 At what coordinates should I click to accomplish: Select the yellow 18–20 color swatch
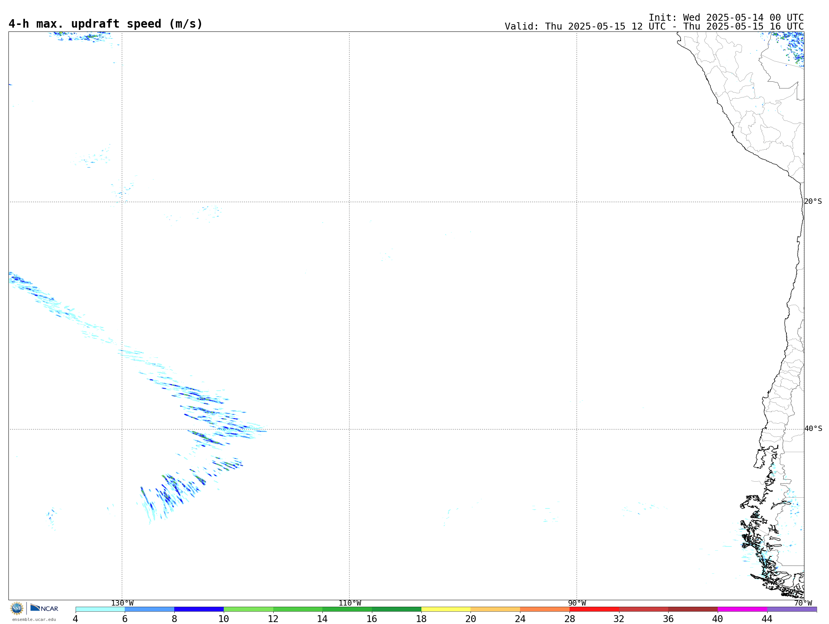click(446, 609)
